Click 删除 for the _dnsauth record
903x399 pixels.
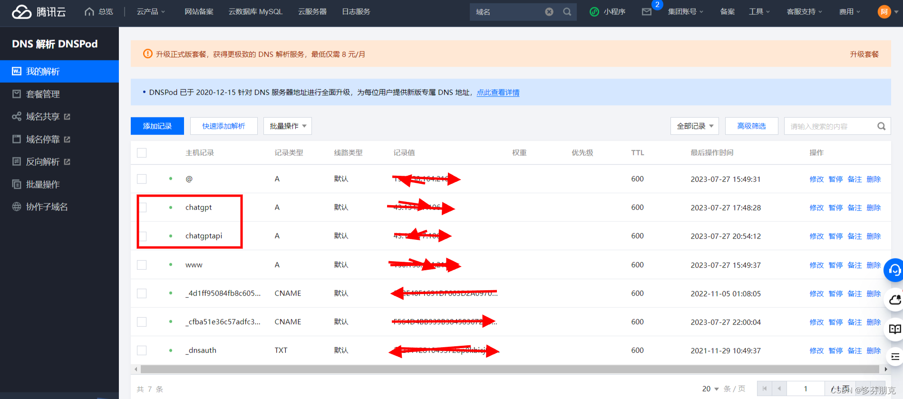(x=874, y=351)
